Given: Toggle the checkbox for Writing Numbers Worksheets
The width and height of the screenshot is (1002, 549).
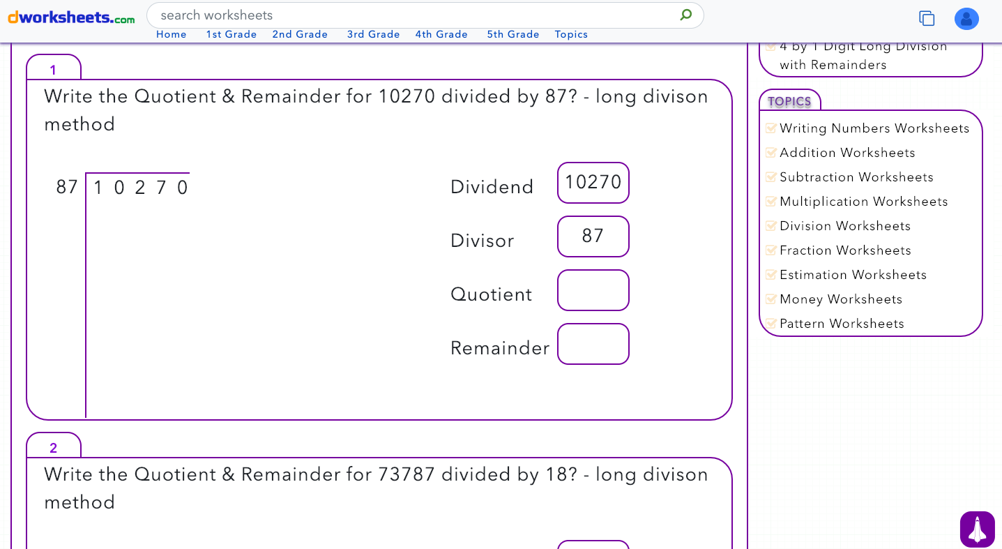Looking at the screenshot, I should [771, 128].
